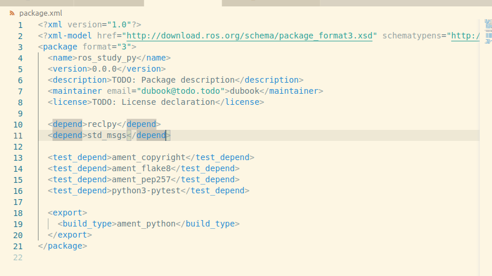Click opening depend tag on line 10
The image size is (492, 276).
coord(68,124)
